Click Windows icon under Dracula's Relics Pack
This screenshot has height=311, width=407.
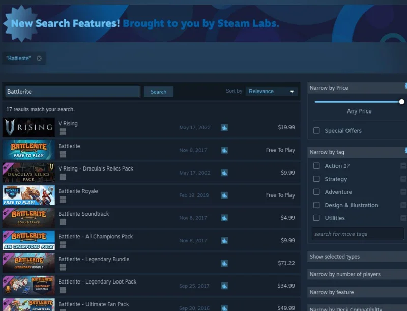(x=63, y=177)
